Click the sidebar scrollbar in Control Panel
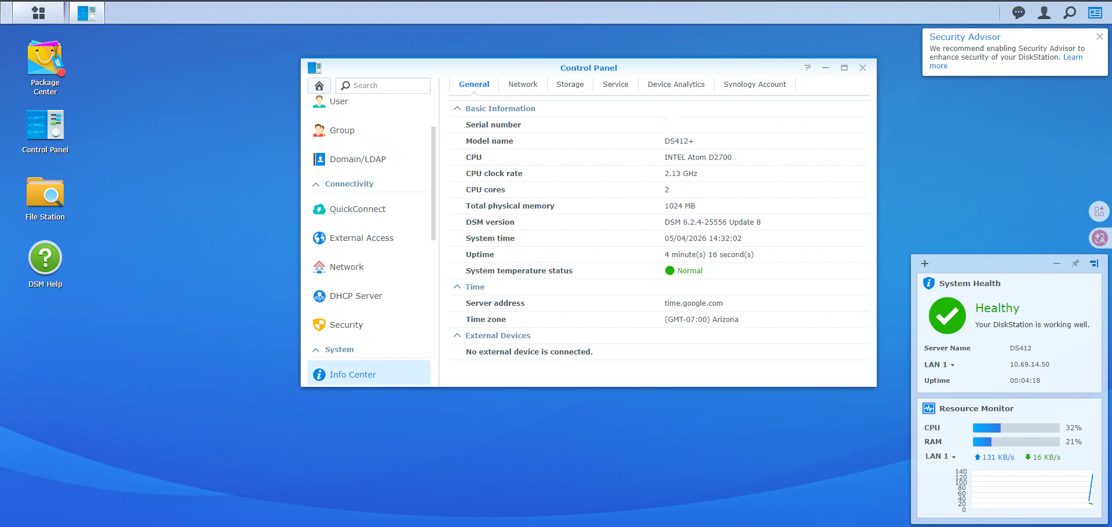Viewport: 1112px width, 527px height. (433, 183)
